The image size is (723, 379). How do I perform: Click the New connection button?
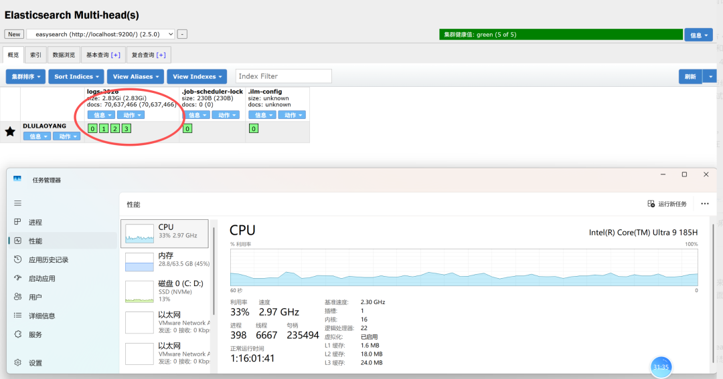click(x=14, y=34)
